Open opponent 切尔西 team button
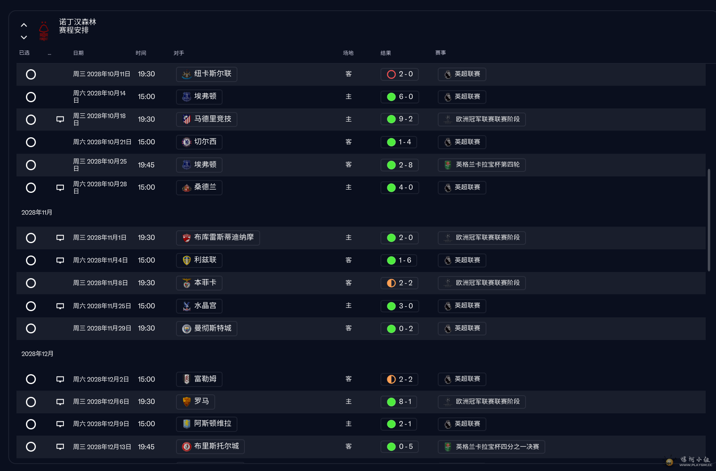 (x=199, y=142)
